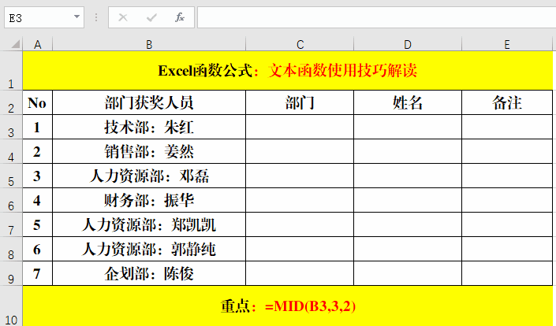Select row 5 header
The width and height of the screenshot is (556, 326).
pos(11,176)
